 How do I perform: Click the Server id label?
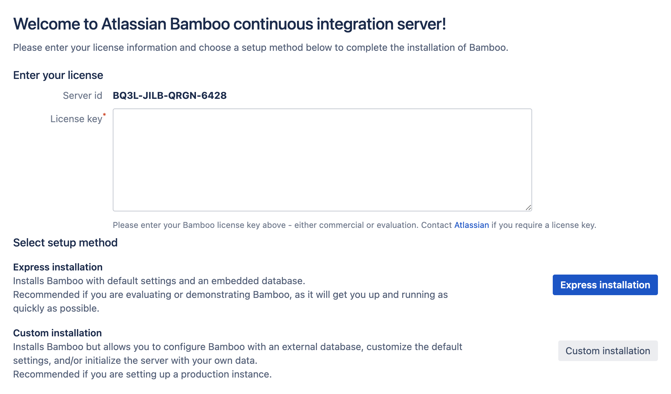pos(82,95)
